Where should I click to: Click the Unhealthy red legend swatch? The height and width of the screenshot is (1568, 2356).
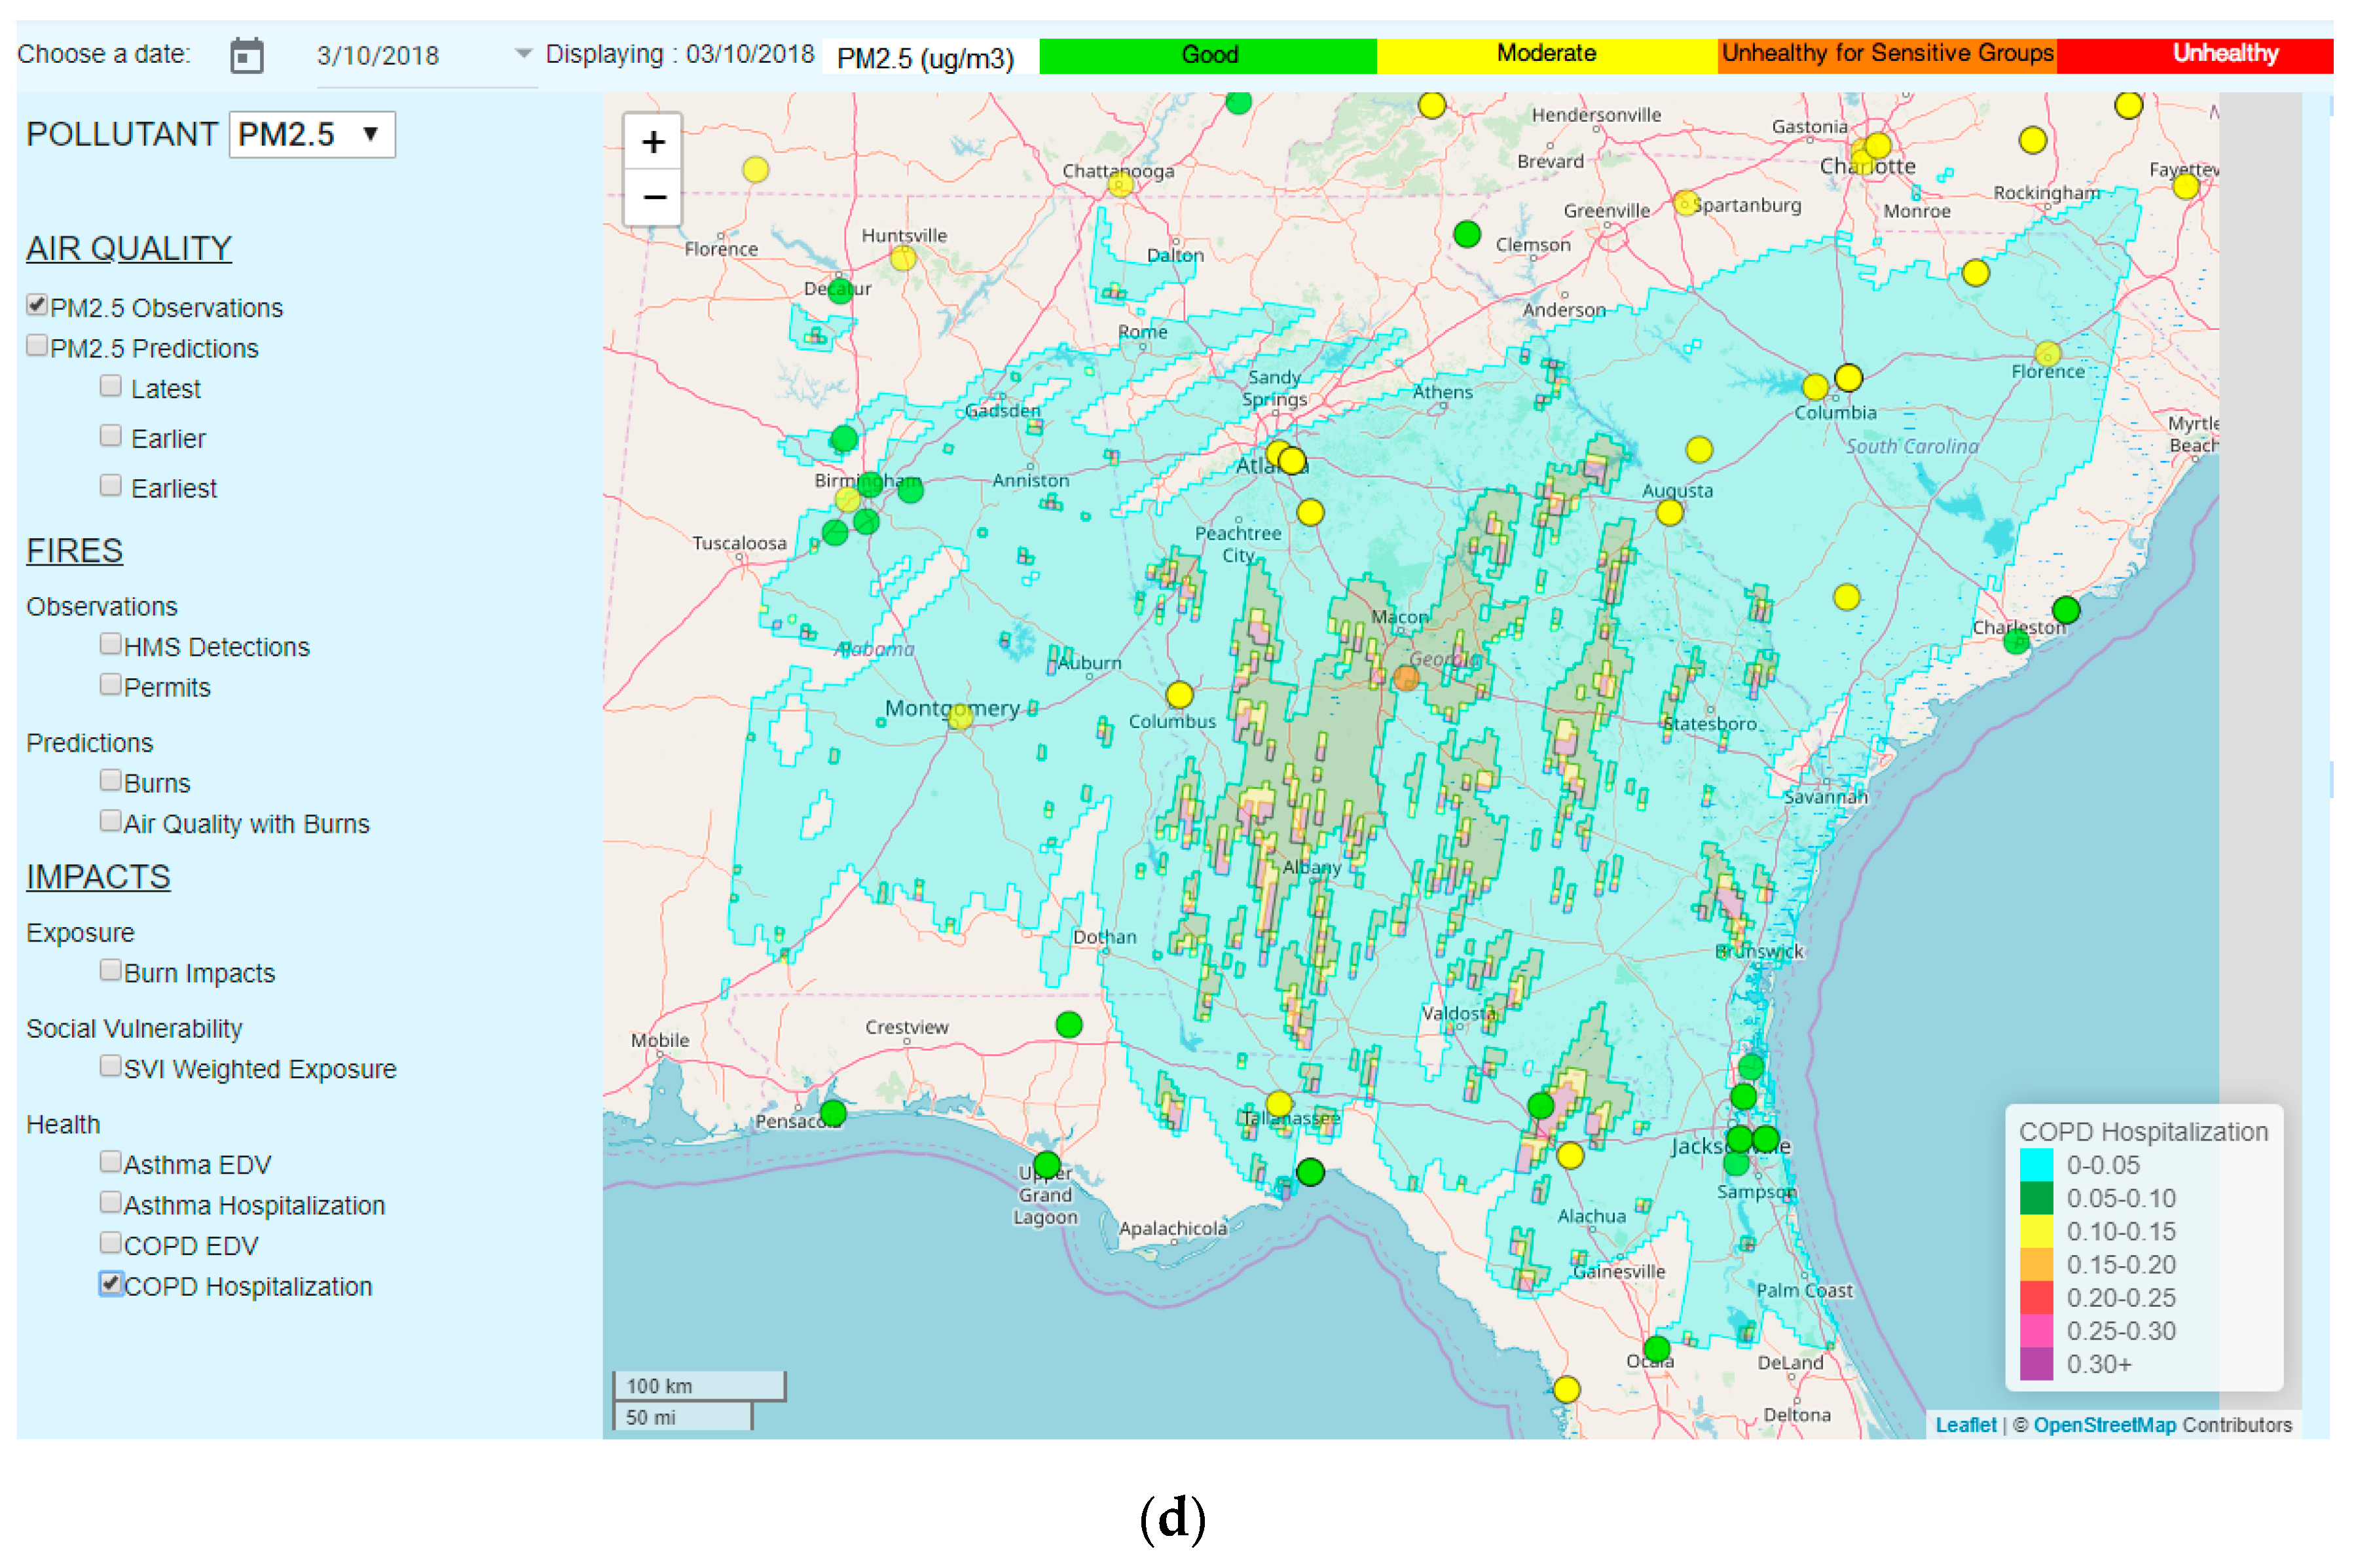2194,55
